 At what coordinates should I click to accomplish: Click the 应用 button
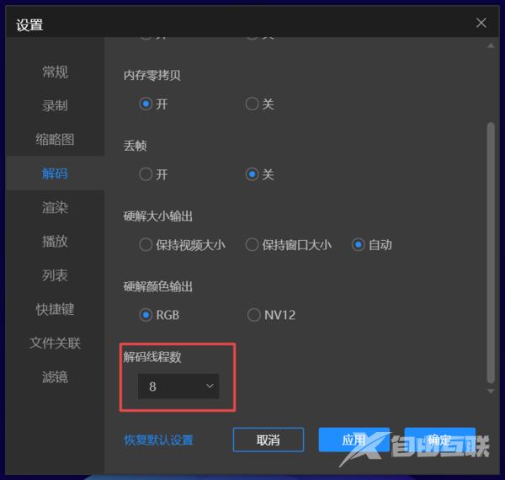point(353,440)
